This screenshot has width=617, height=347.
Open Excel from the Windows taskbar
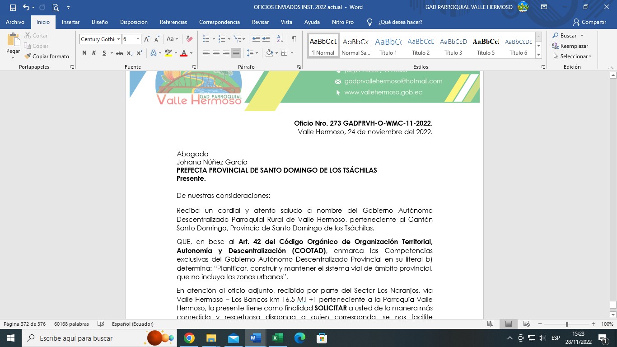point(277,338)
